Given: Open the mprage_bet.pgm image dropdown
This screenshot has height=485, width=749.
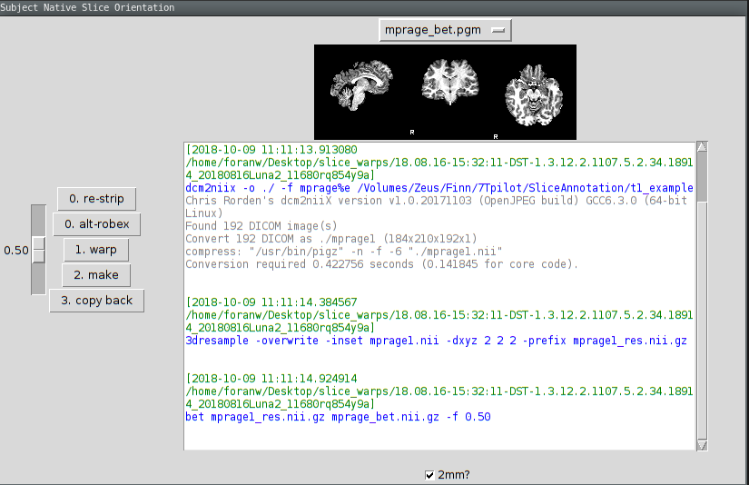Looking at the screenshot, I should 445,30.
